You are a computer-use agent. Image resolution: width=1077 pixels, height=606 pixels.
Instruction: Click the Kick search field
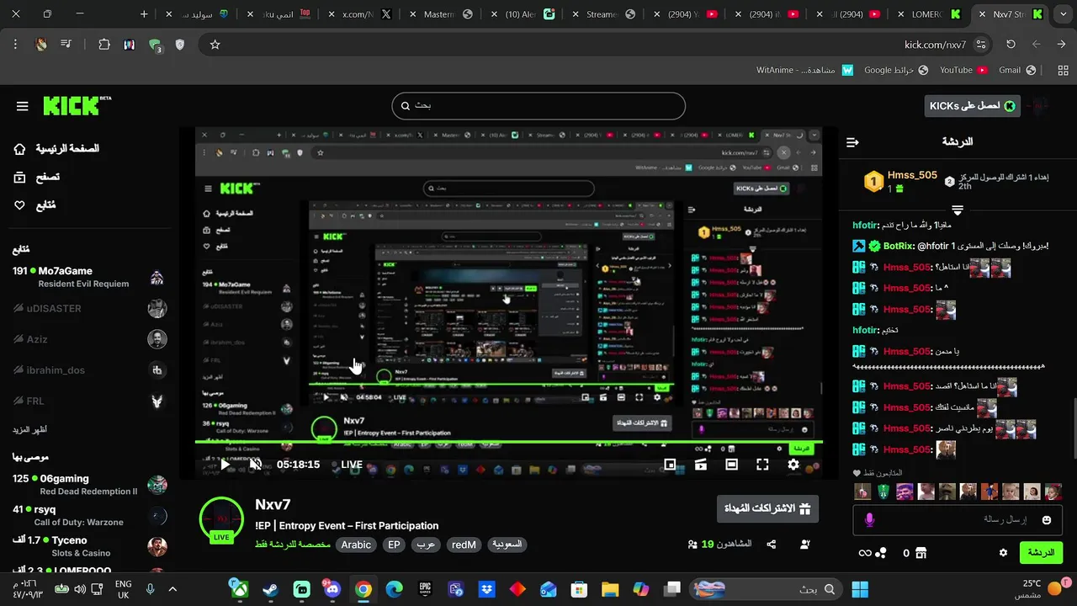pos(538,106)
